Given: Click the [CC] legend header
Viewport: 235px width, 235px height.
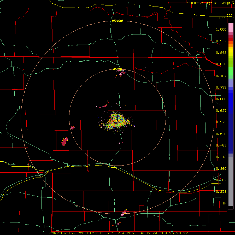Looking at the screenshot, I should [x=223, y=18].
